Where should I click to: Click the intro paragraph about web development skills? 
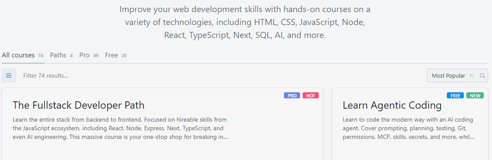coord(245,22)
